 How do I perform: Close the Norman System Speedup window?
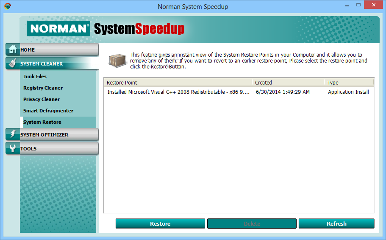[373, 5]
